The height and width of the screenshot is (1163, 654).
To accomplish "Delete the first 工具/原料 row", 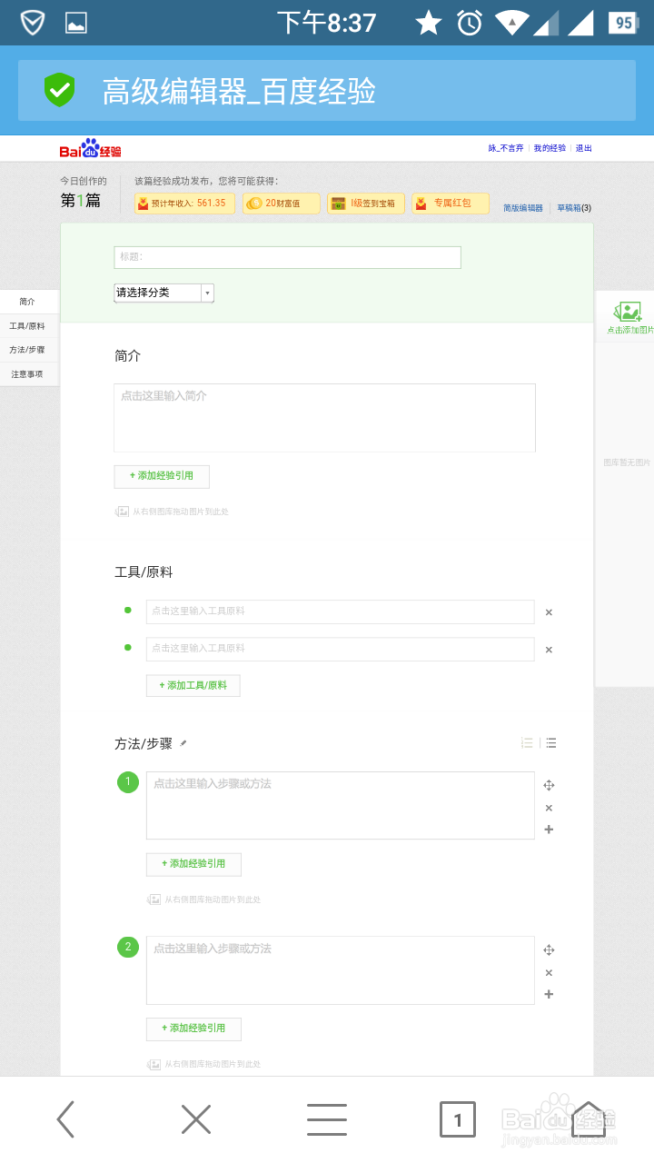I will [549, 612].
